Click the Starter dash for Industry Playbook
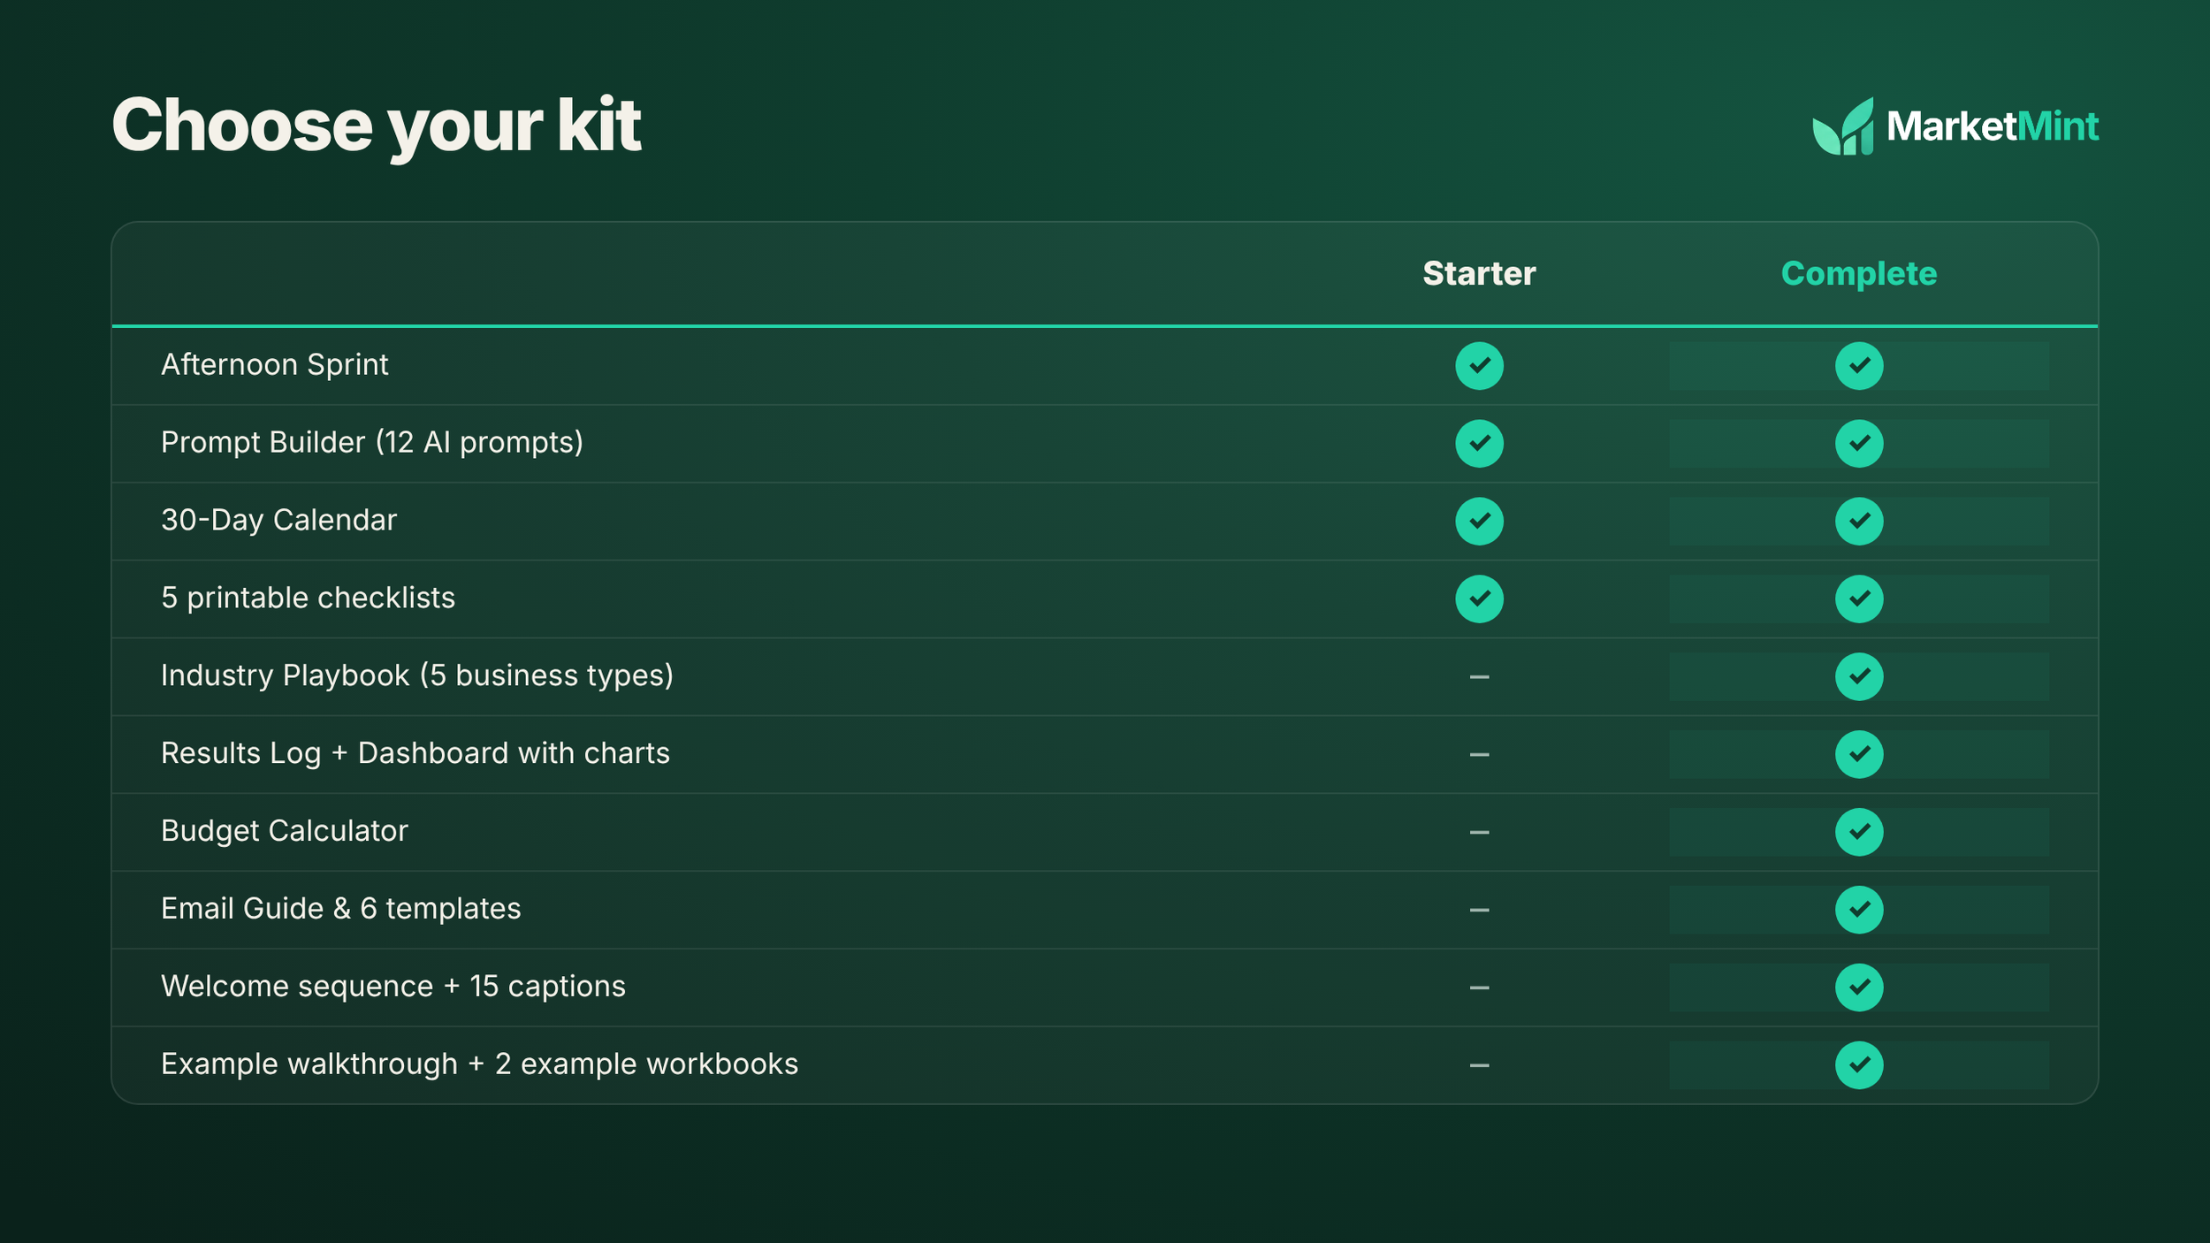The image size is (2210, 1243). pos(1479,677)
